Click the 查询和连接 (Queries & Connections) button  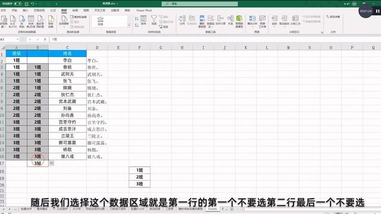[78, 17]
